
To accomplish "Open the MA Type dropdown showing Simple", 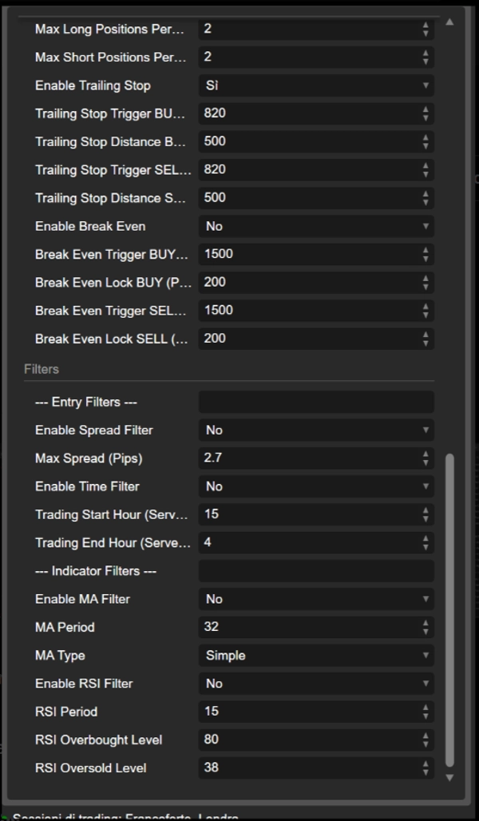I will pos(315,655).
